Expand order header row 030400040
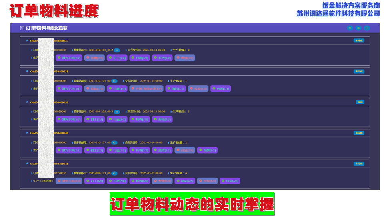This screenshot has width=384, height=216. [192, 133]
